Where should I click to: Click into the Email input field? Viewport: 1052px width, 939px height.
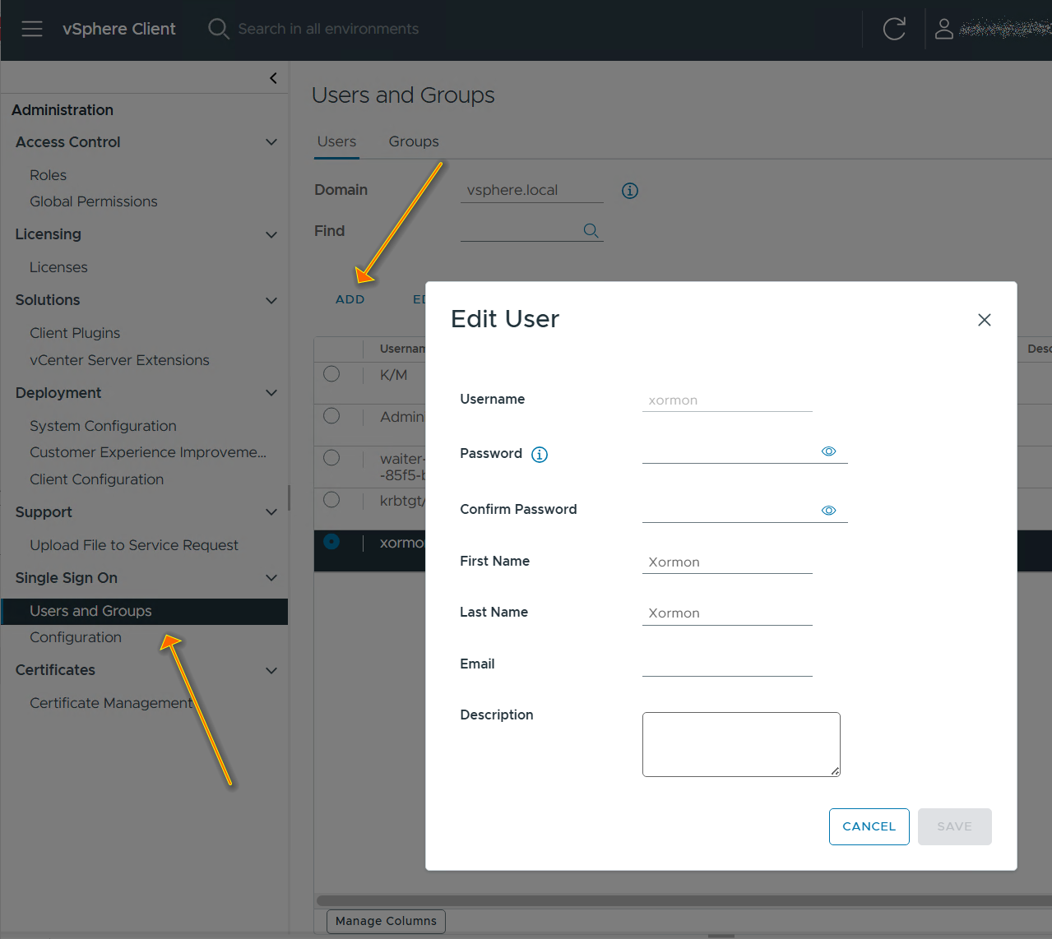(727, 664)
